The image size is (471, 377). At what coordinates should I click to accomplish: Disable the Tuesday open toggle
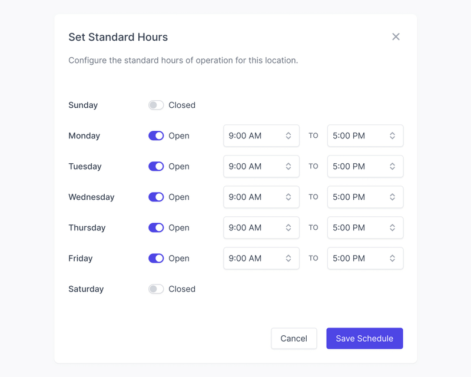click(x=156, y=167)
